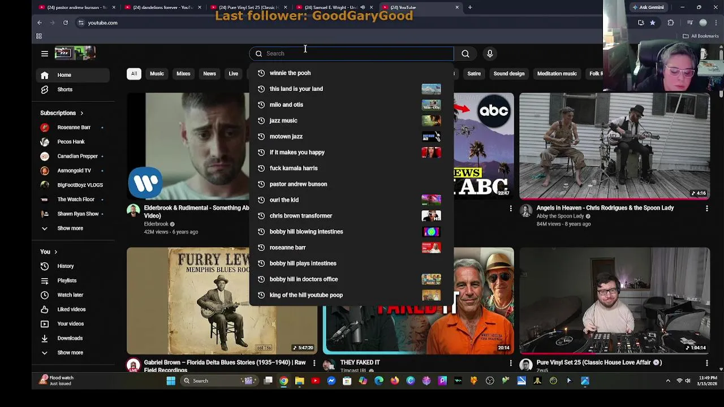Expand subscriptions with Show more

(x=72, y=228)
